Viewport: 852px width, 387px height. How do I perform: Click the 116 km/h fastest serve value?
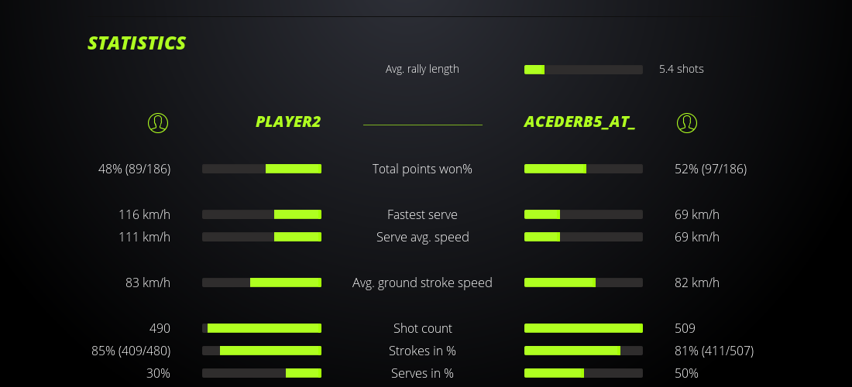144,214
